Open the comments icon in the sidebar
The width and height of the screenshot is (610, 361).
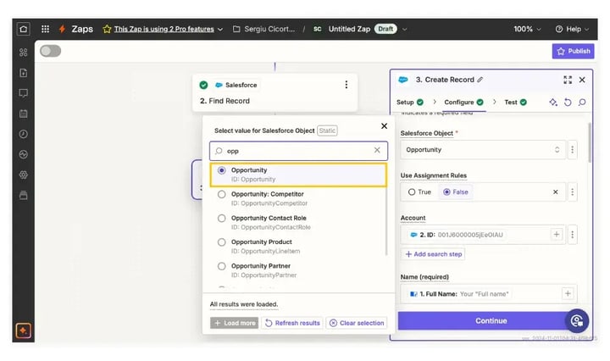[24, 93]
